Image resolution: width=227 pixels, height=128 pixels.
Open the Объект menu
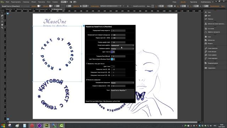tap(34, 2)
